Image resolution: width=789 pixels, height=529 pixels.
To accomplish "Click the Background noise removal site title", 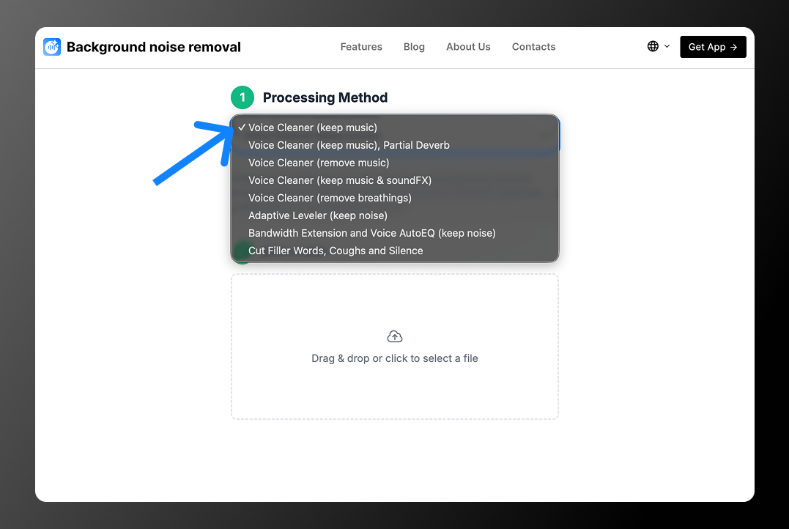I will tap(154, 47).
